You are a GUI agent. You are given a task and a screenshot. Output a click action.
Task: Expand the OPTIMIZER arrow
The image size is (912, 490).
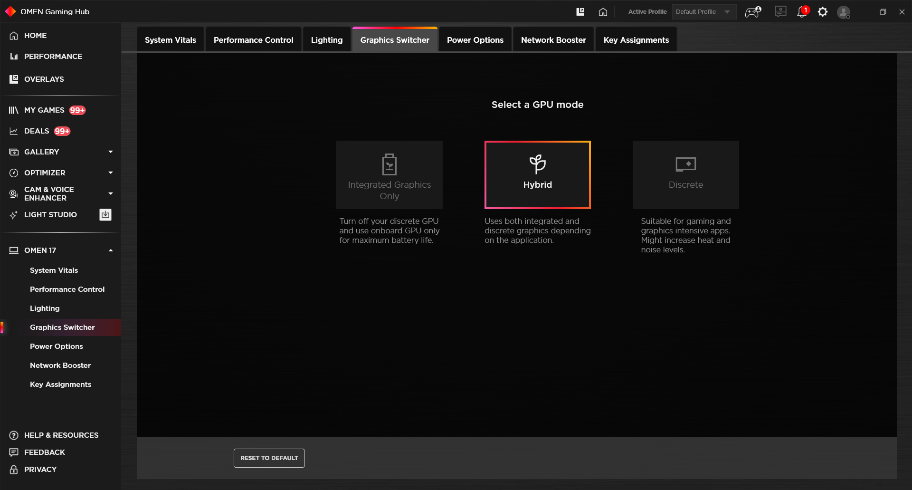(x=111, y=173)
